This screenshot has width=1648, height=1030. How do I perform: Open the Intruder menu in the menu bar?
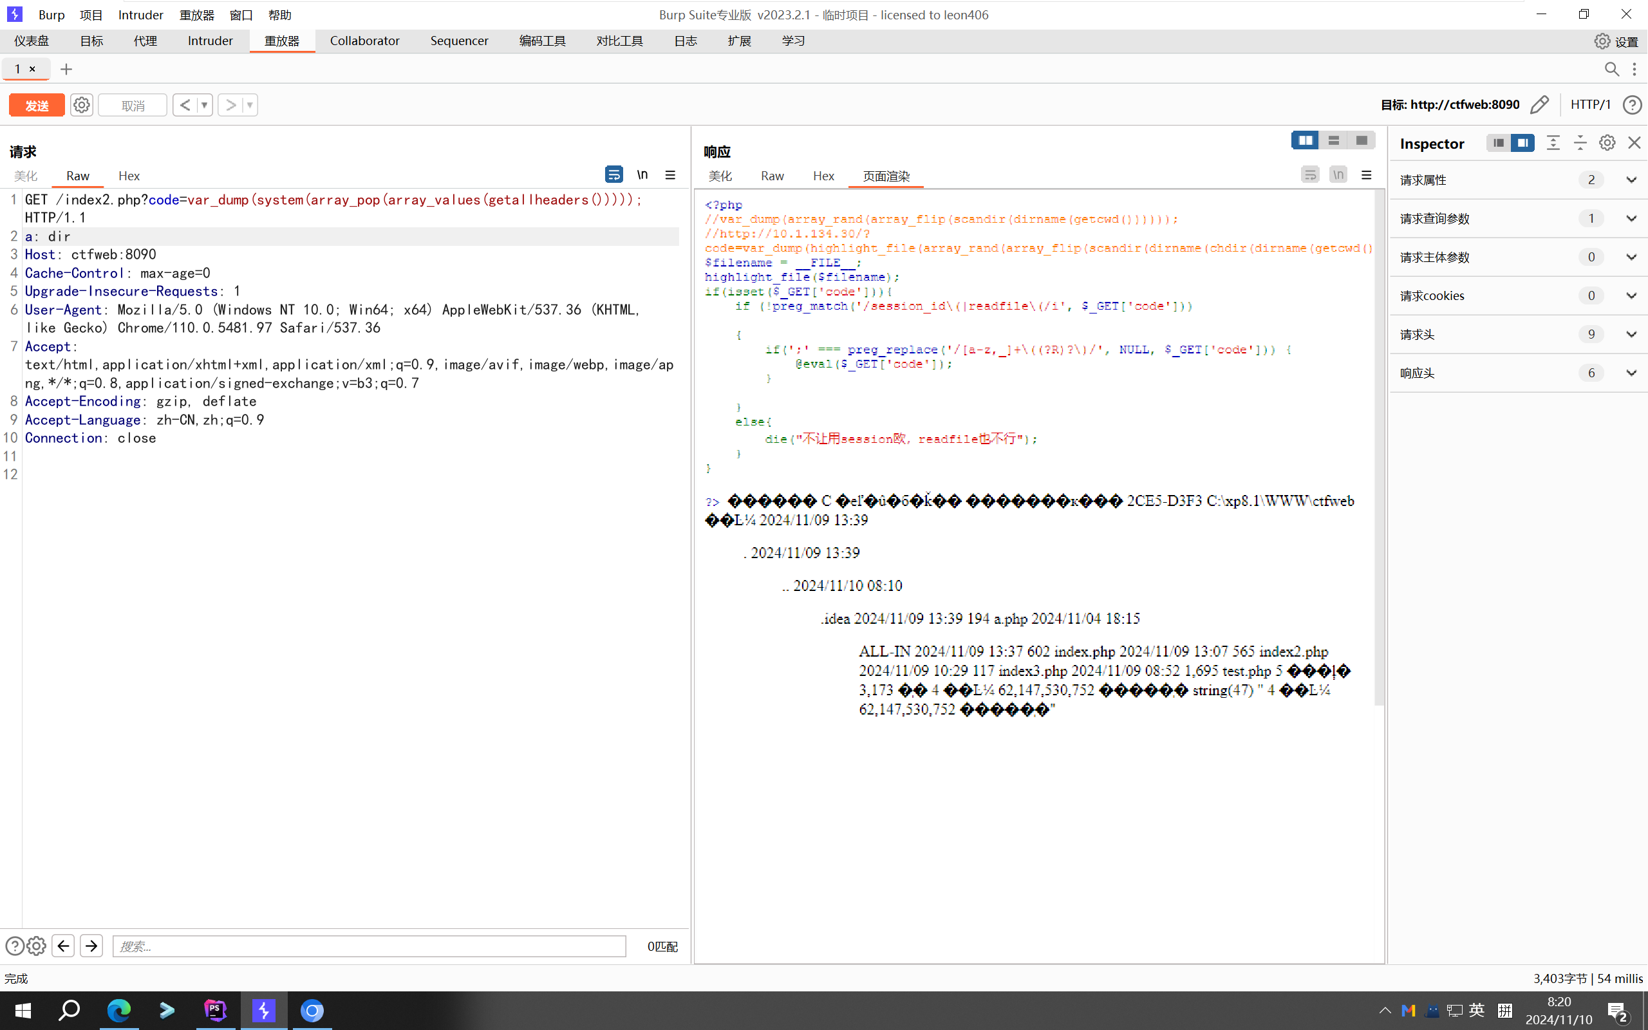click(x=140, y=14)
